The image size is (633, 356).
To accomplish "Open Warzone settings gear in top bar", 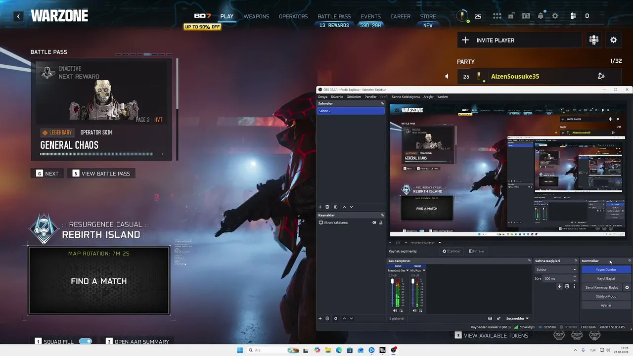I will (555, 16).
